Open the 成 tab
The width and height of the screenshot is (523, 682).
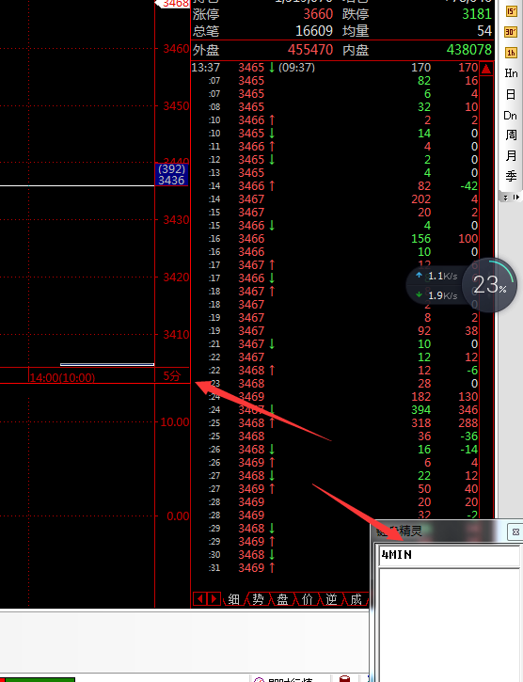[356, 599]
